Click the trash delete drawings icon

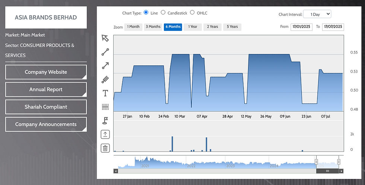coord(105,148)
